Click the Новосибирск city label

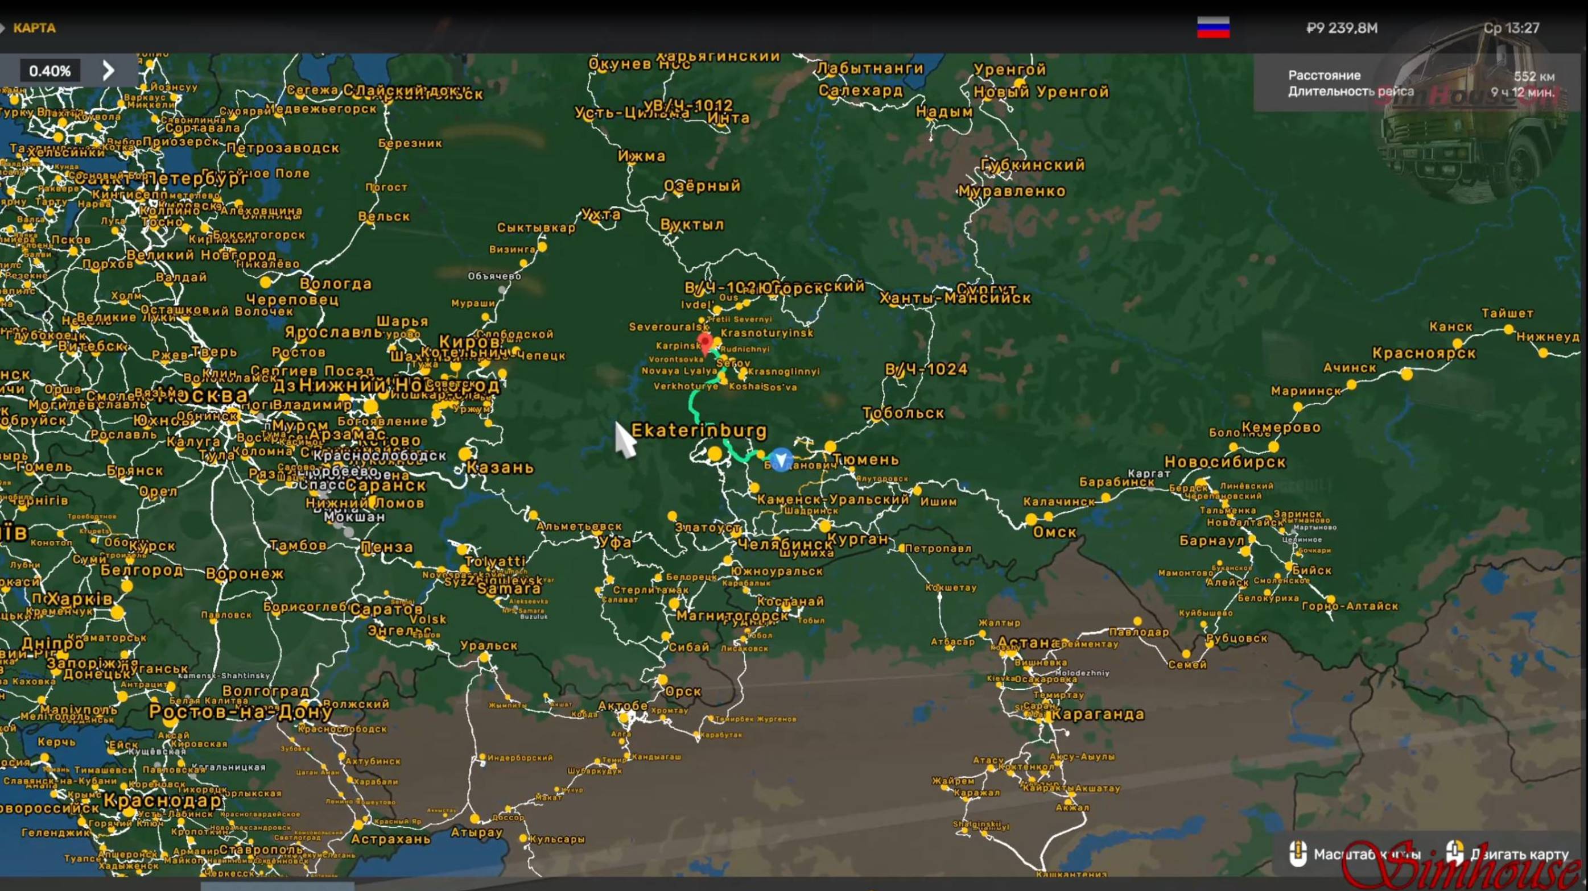(1224, 462)
